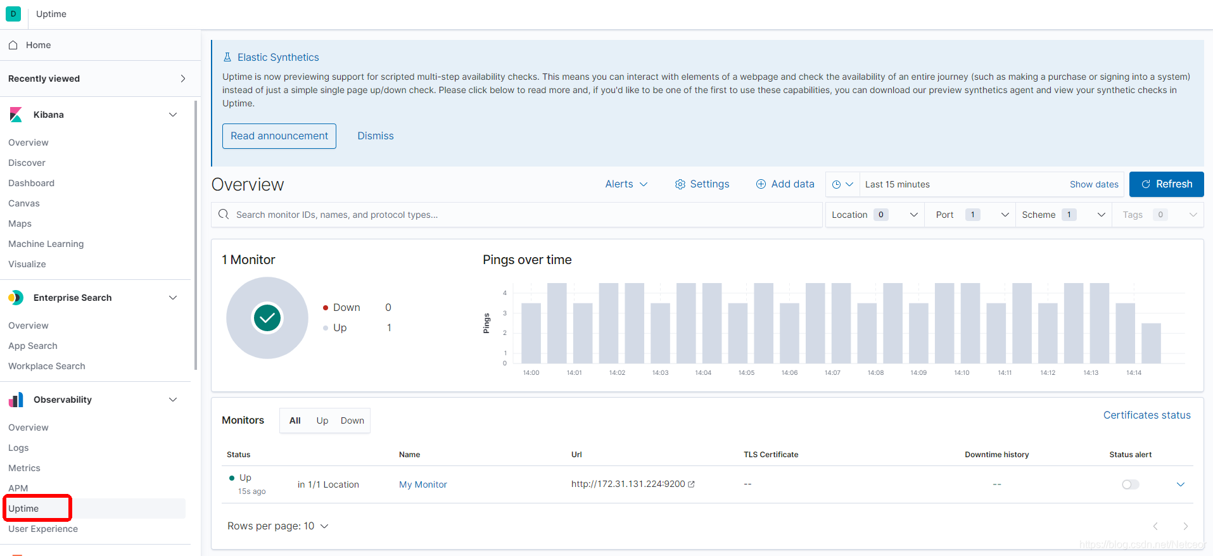Open the Scheme filter dropdown
The image size is (1213, 556).
point(1064,215)
